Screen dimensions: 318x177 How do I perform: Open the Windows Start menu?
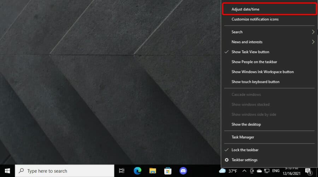coord(7,171)
